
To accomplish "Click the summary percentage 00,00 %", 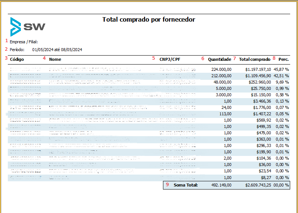I will (281, 185).
